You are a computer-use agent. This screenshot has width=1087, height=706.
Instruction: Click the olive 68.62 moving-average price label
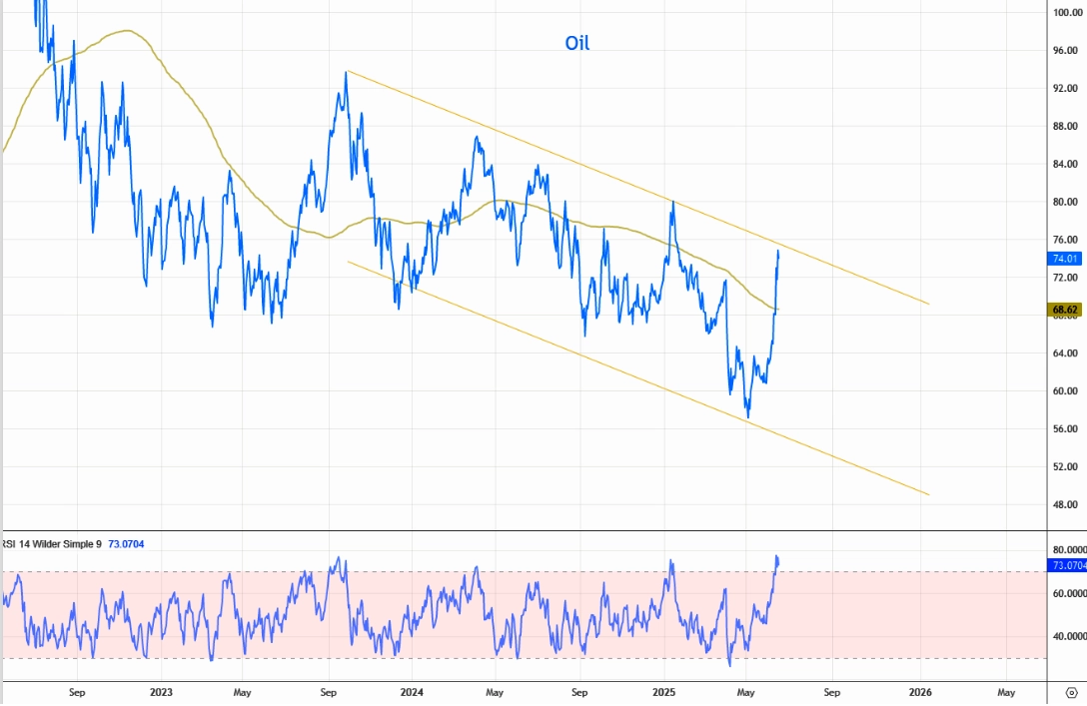pos(1064,310)
